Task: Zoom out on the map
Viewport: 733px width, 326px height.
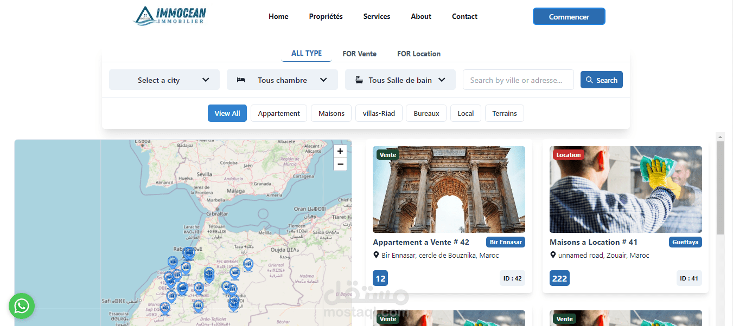Action: coord(340,164)
